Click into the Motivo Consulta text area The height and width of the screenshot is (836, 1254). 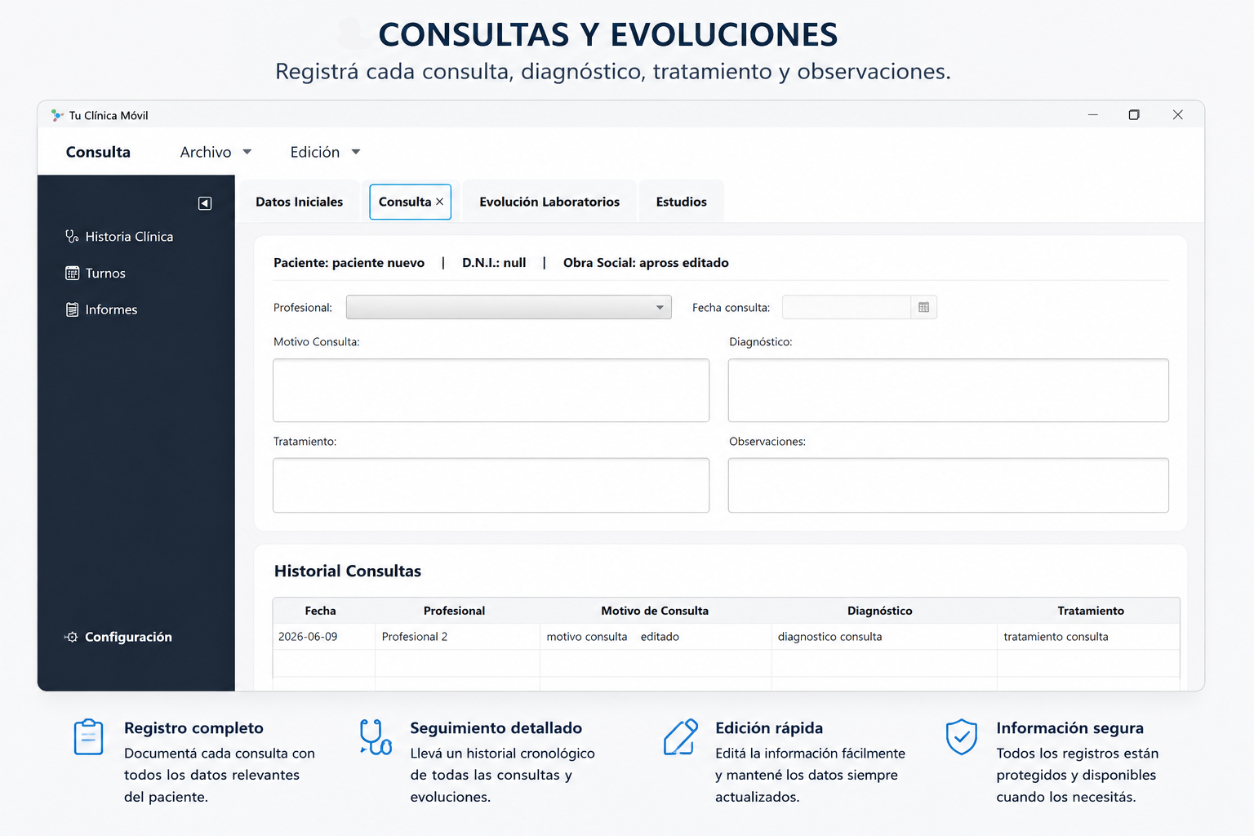pos(491,390)
